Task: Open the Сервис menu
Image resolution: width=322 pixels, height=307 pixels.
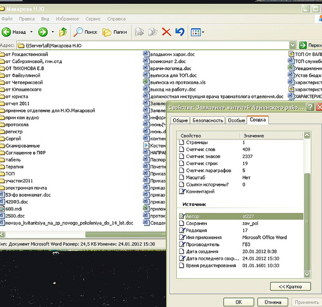Action: [93, 19]
